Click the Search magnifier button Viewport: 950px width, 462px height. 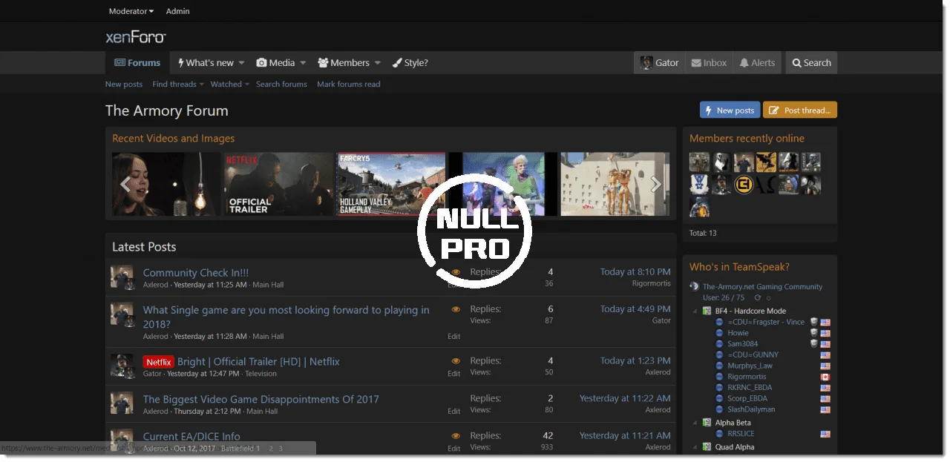point(810,63)
